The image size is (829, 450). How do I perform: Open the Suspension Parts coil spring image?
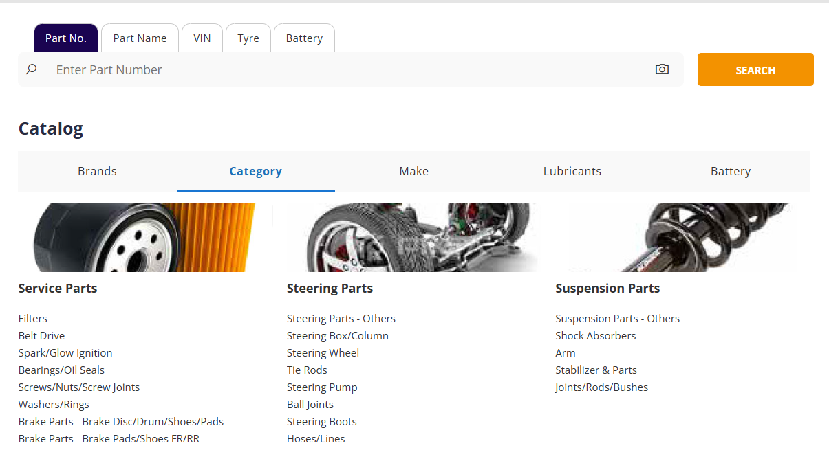pos(682,238)
